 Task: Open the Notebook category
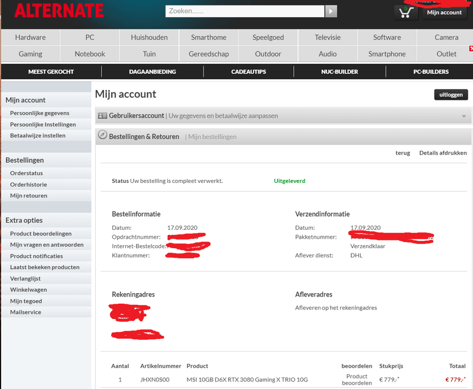click(90, 54)
